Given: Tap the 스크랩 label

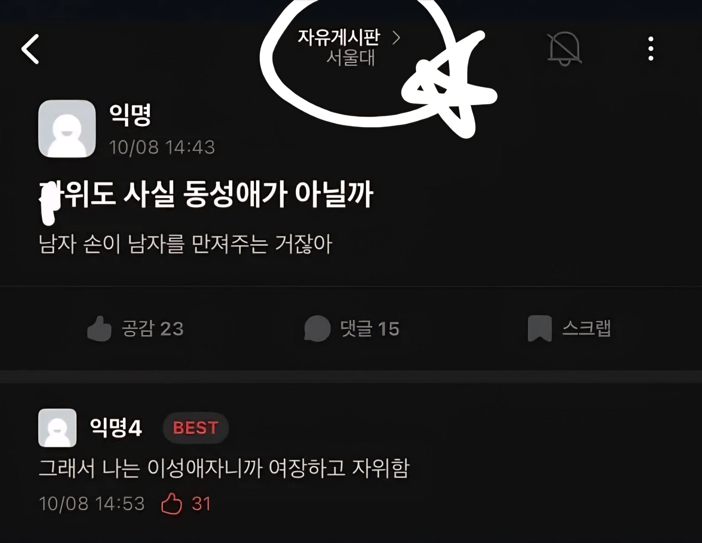Looking at the screenshot, I should [586, 329].
